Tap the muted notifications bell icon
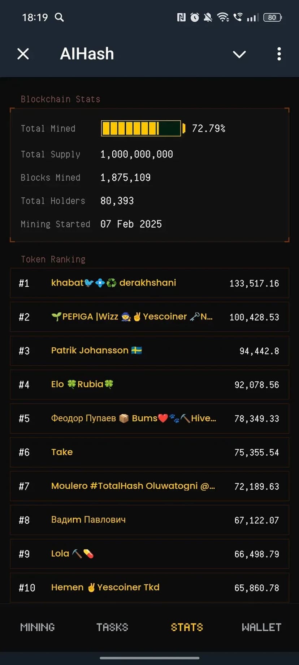 click(208, 17)
